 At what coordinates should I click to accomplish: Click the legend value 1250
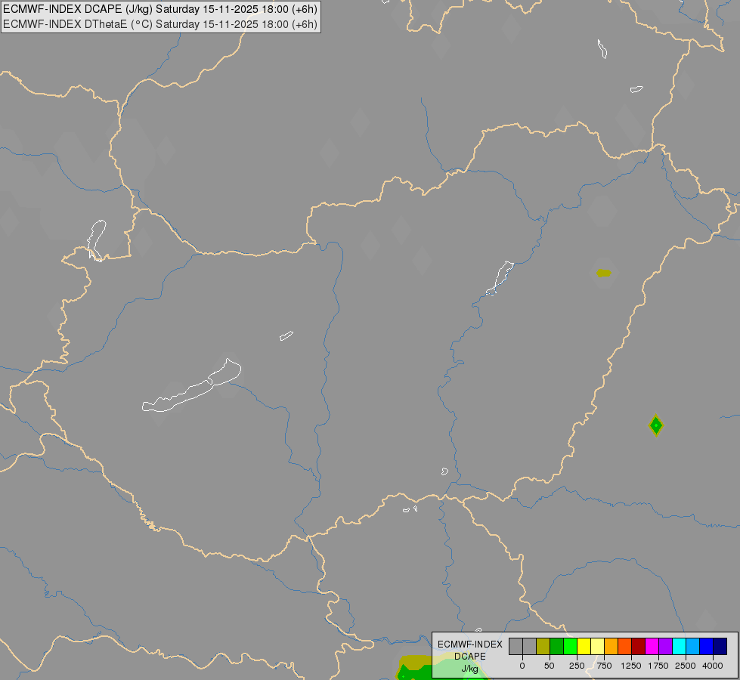pos(631,666)
